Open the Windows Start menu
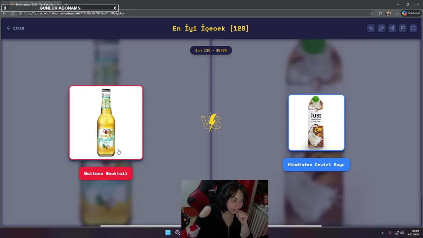 [x=168, y=233]
